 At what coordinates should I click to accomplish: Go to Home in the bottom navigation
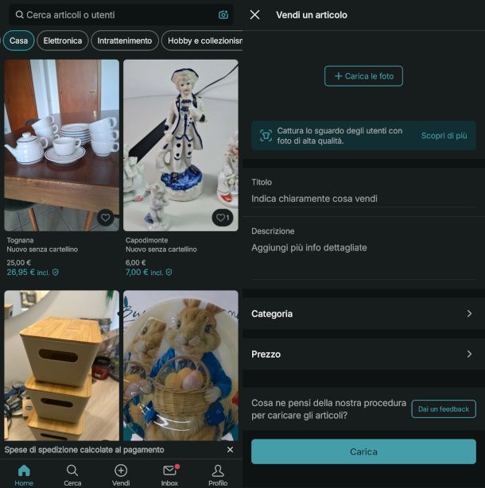[24, 475]
